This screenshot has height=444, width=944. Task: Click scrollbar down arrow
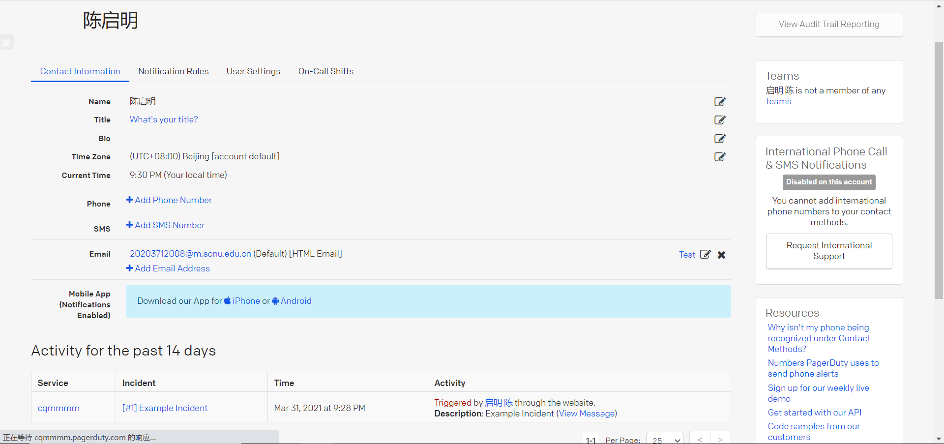(x=939, y=439)
